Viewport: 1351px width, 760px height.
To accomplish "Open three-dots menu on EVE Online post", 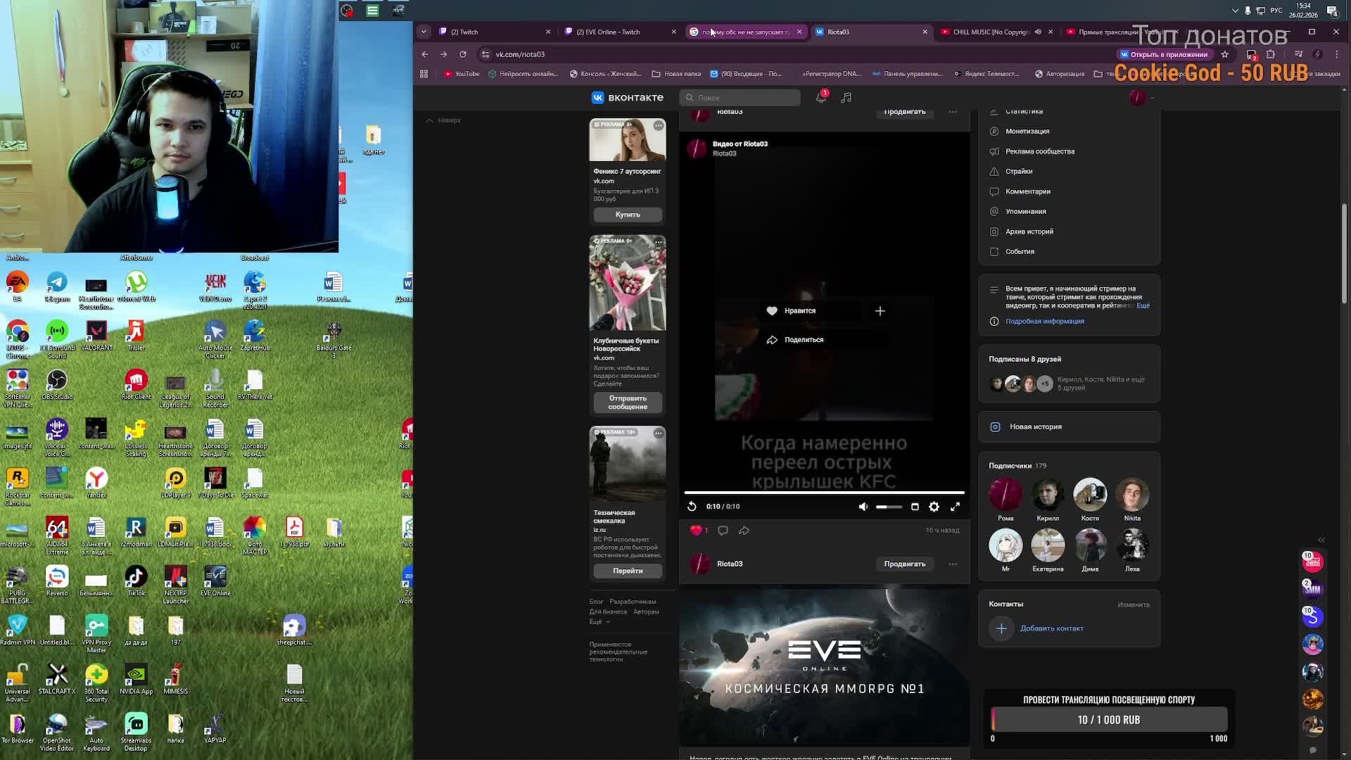I will [x=953, y=564].
